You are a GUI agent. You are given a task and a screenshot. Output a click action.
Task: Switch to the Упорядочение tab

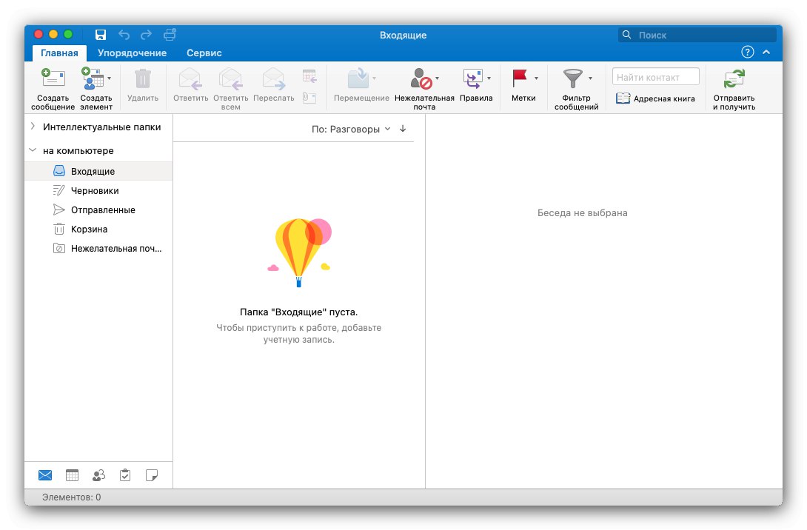point(132,53)
